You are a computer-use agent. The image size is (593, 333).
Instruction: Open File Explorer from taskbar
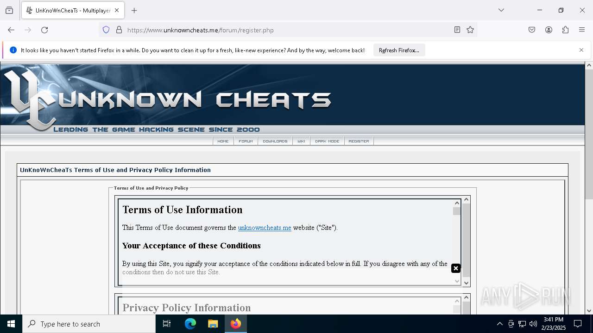pyautogui.click(x=213, y=324)
